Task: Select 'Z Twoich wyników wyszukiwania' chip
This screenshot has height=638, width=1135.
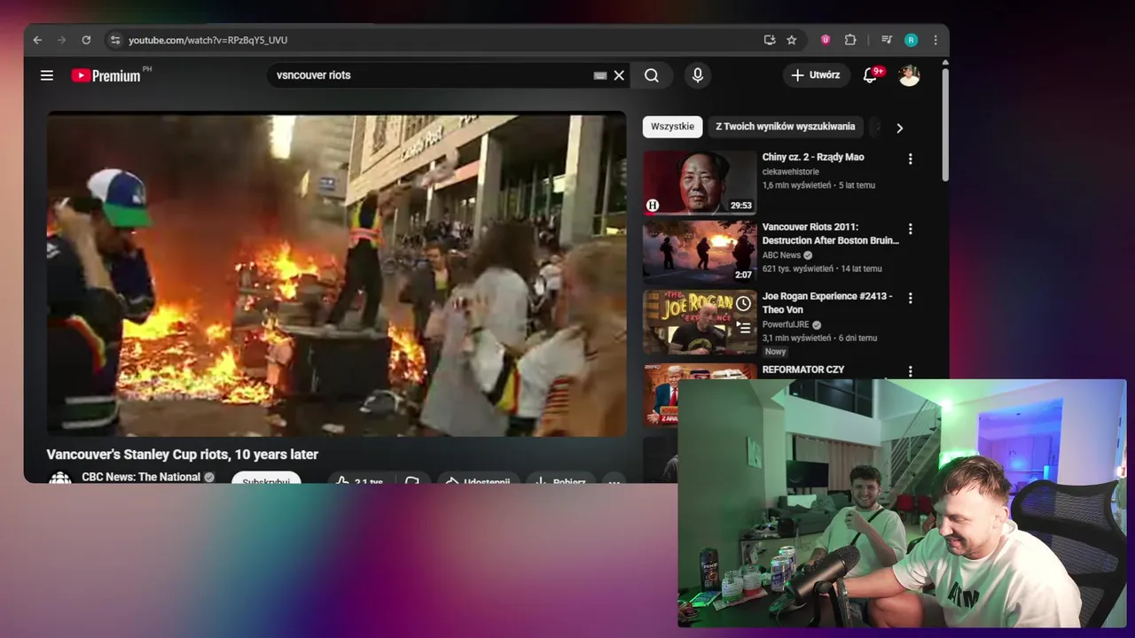Action: [785, 127]
